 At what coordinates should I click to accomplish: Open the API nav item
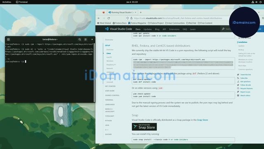(164, 29)
